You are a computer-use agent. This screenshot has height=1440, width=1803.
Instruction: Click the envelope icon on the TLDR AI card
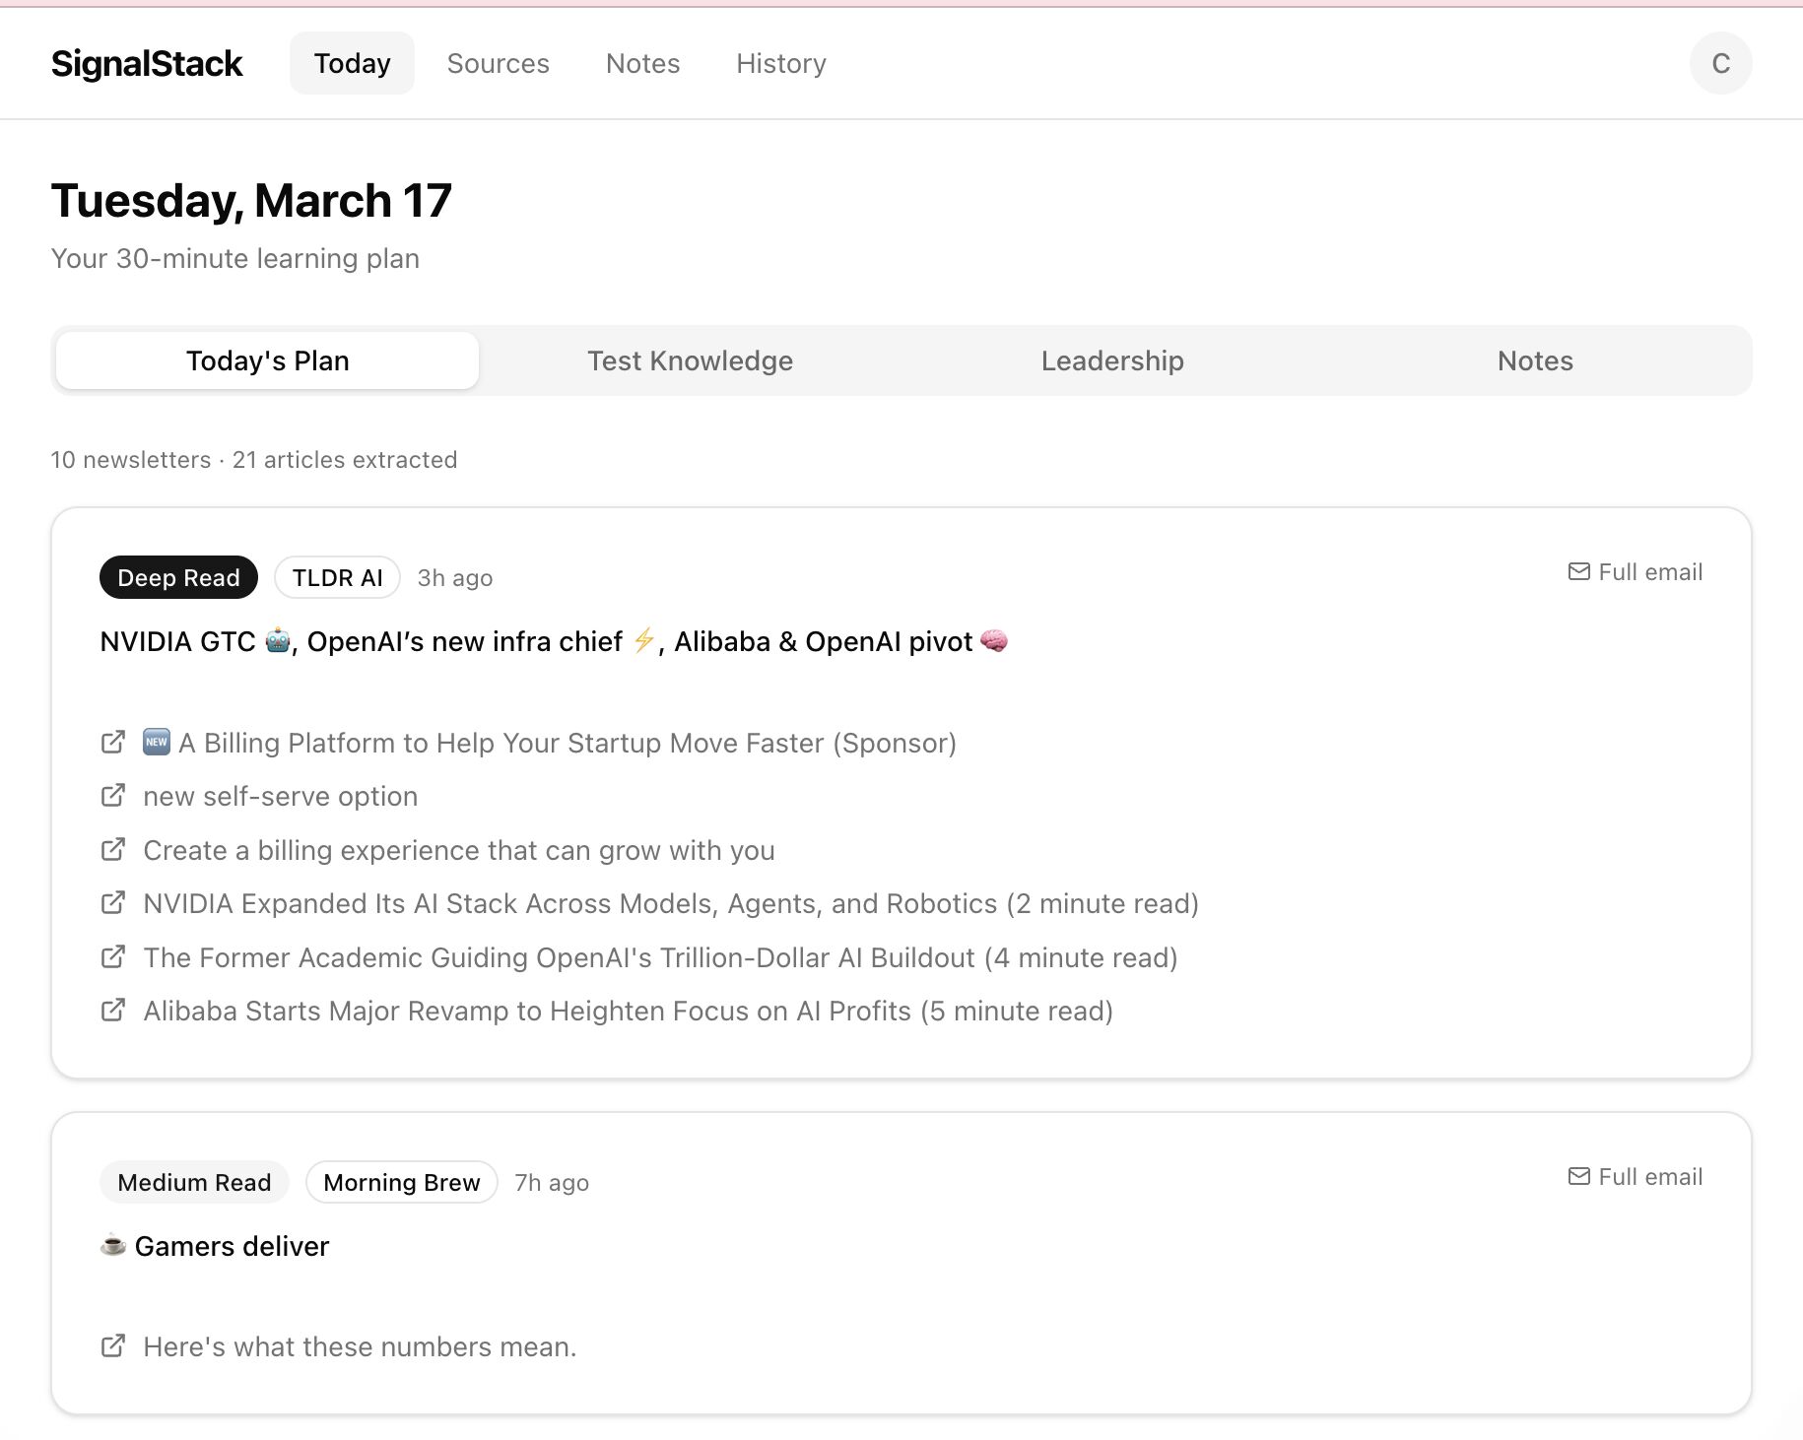[1578, 571]
